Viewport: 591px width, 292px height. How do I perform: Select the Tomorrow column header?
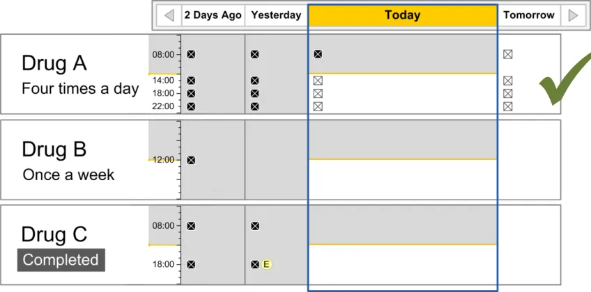tap(529, 15)
